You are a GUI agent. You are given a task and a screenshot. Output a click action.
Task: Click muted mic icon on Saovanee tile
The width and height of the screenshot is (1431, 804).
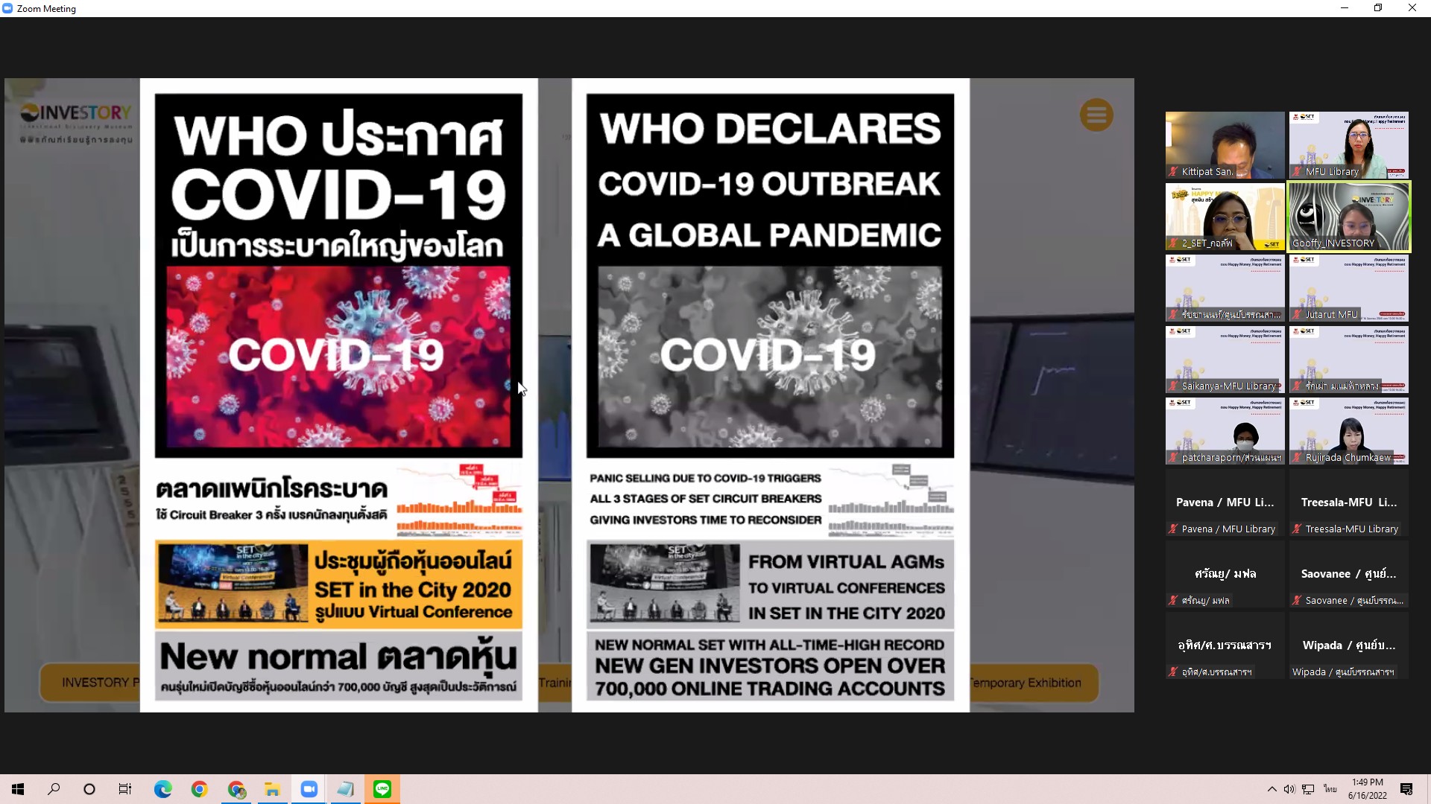(1297, 601)
